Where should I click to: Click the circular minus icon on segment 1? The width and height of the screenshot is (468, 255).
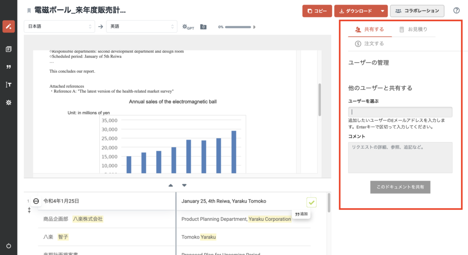pos(36,201)
